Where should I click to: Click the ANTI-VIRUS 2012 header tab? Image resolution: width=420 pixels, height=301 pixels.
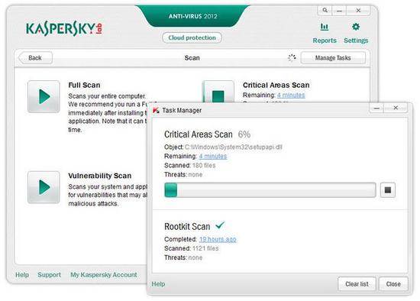[x=193, y=16]
